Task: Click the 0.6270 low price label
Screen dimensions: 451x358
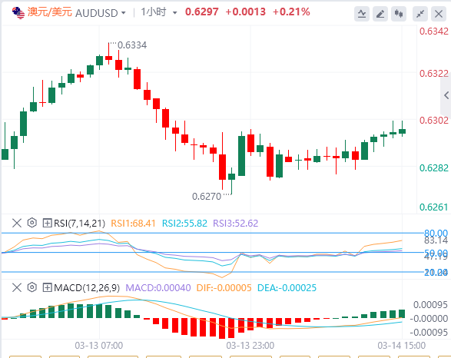Action: 207,197
